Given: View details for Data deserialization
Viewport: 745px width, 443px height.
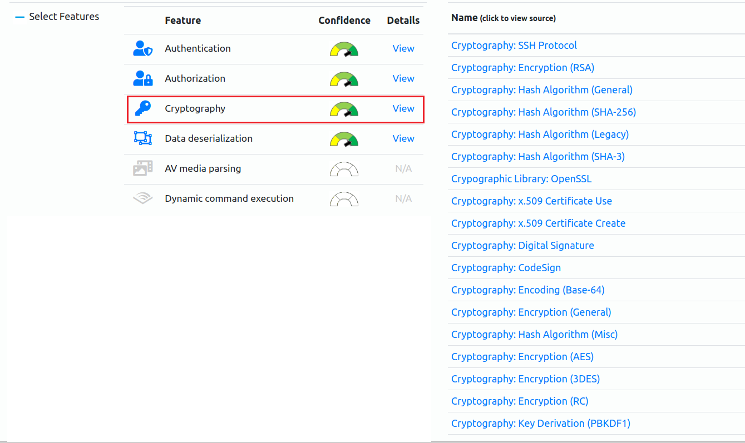Looking at the screenshot, I should [403, 138].
